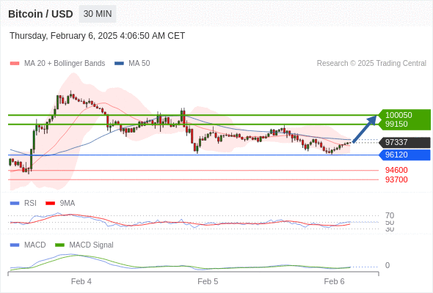433x293 pixels.
Task: Toggle the RSI legend entry
Action: tap(23, 203)
